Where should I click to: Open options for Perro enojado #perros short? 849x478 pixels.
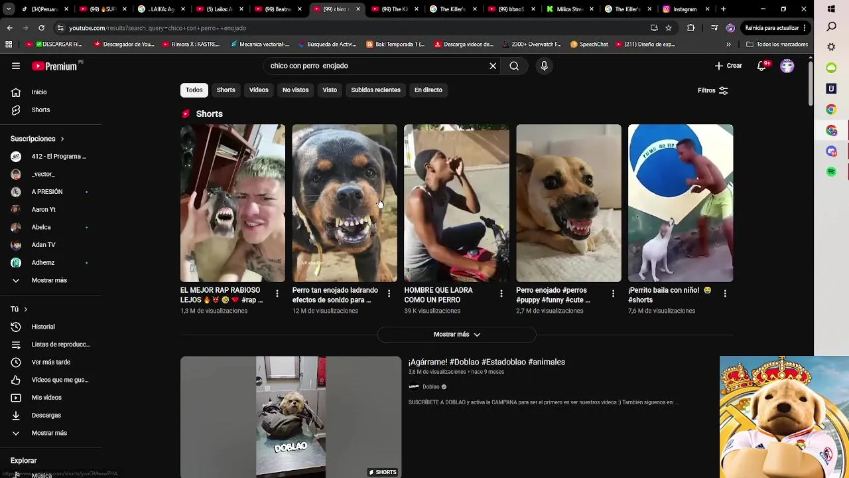point(614,293)
